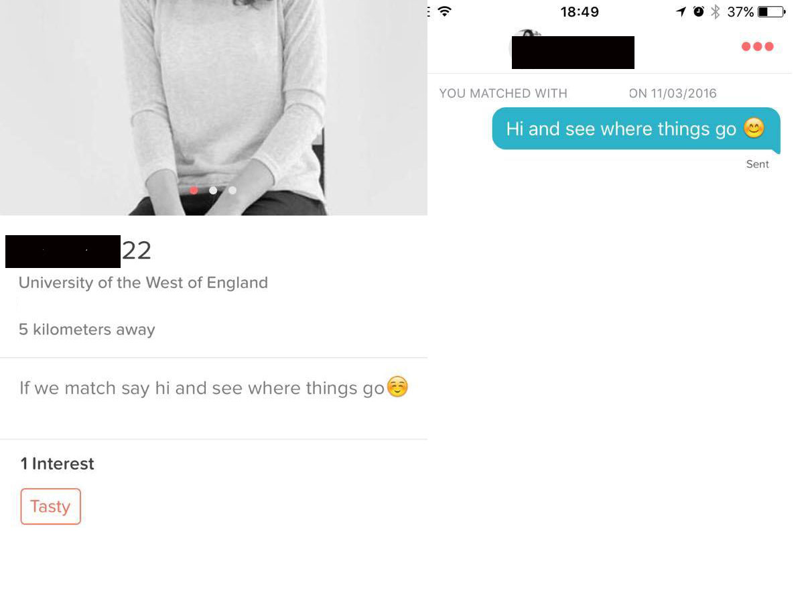Tap the location arrow status icon

click(681, 11)
